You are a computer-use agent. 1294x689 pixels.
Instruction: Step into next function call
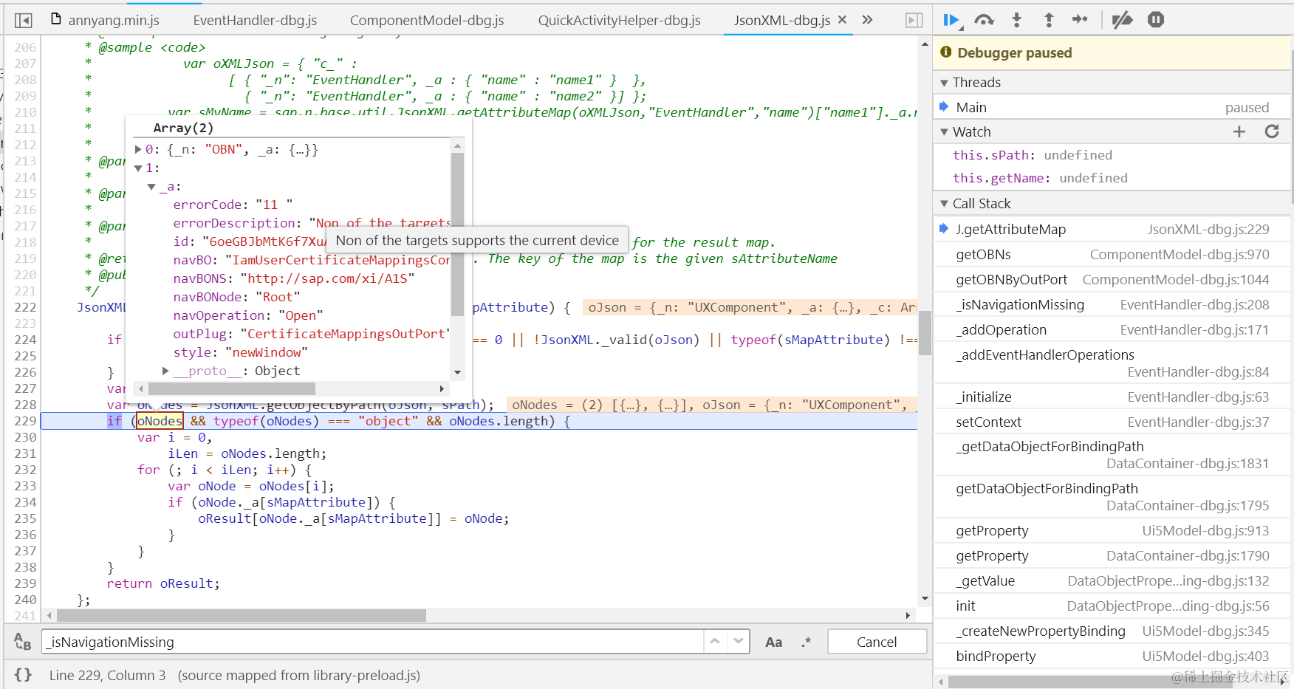pyautogui.click(x=1017, y=20)
